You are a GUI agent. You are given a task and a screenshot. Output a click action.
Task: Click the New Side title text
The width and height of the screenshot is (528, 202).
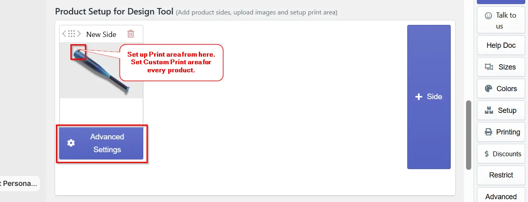click(101, 34)
